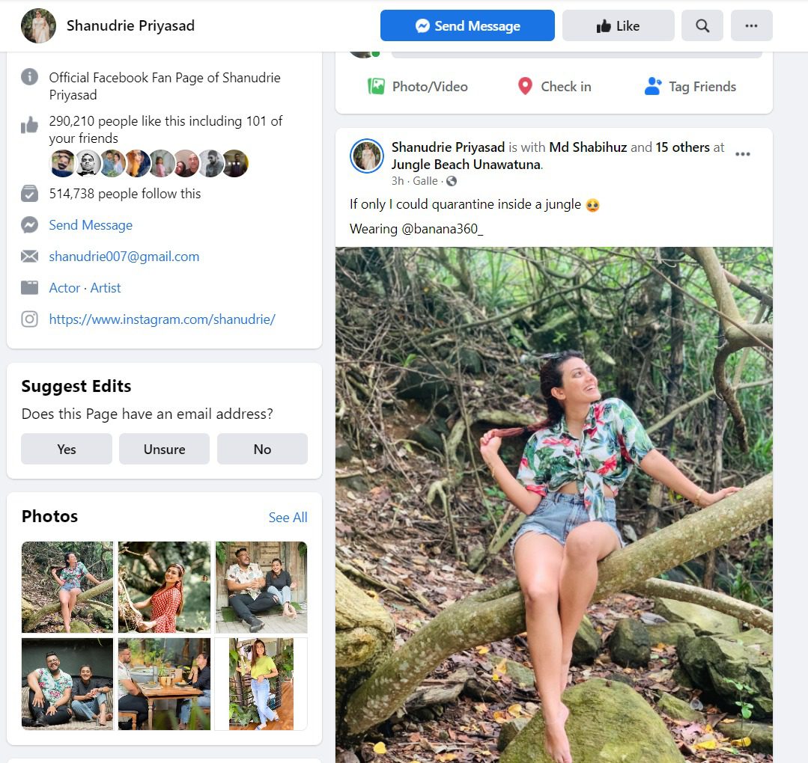Click the email envelope icon in sidebar
This screenshot has width=808, height=763.
pyautogui.click(x=30, y=257)
